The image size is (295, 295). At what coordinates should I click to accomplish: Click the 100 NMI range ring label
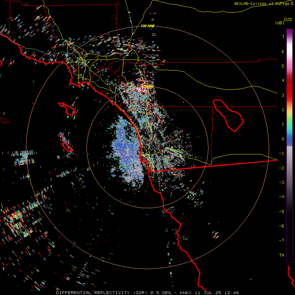147,26
